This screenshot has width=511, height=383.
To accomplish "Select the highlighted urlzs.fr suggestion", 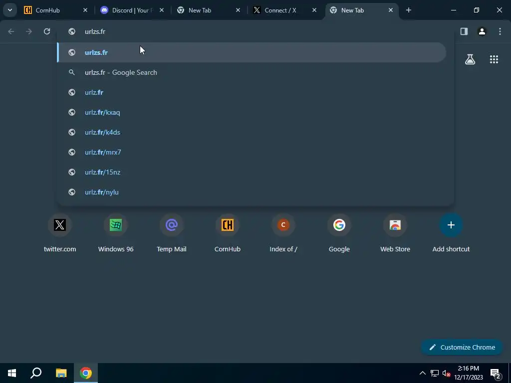I will [x=252, y=52].
